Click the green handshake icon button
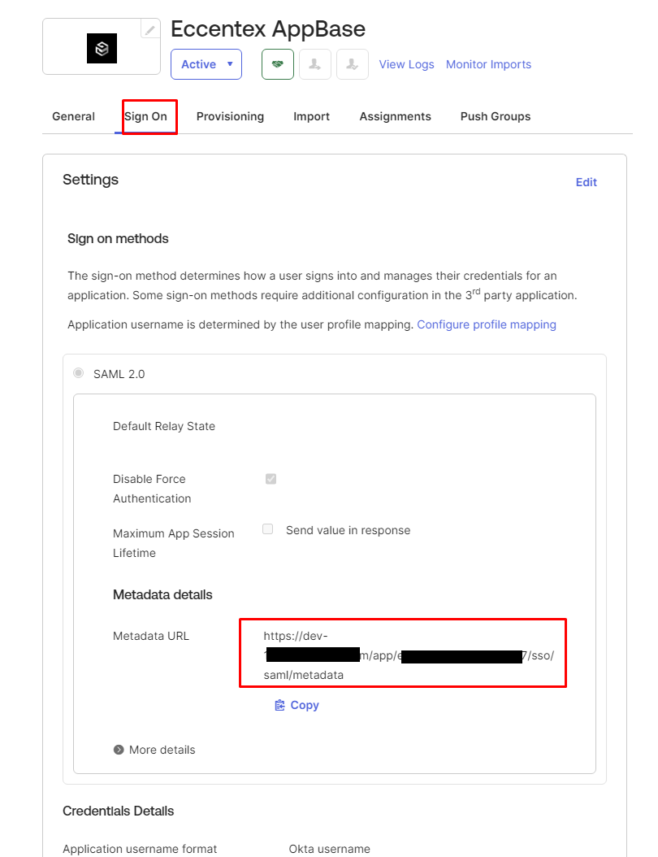Viewport: 658px width, 857px height. click(277, 64)
